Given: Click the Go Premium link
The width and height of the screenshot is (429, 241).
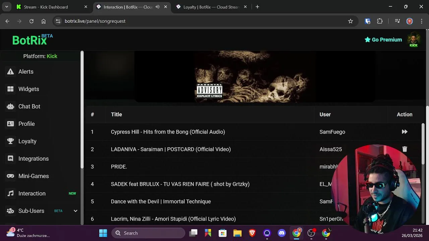Looking at the screenshot, I should pos(383,39).
